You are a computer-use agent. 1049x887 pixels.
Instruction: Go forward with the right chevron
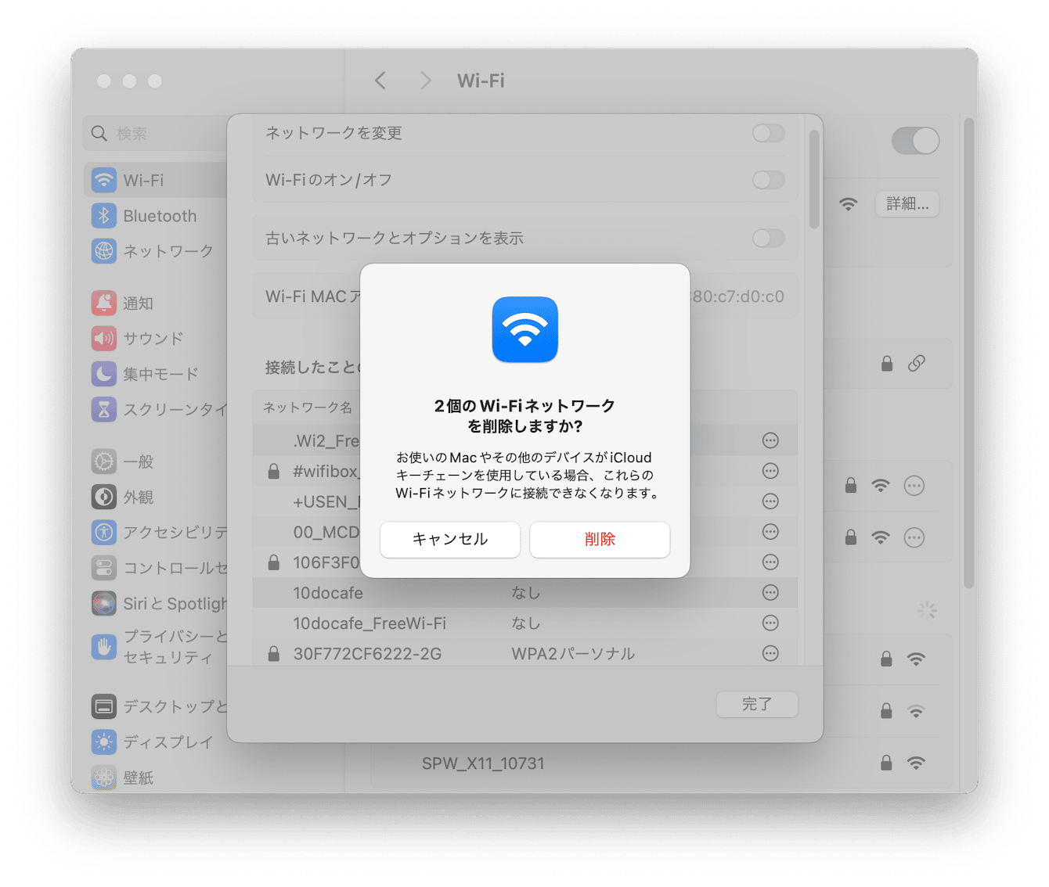pyautogui.click(x=426, y=81)
